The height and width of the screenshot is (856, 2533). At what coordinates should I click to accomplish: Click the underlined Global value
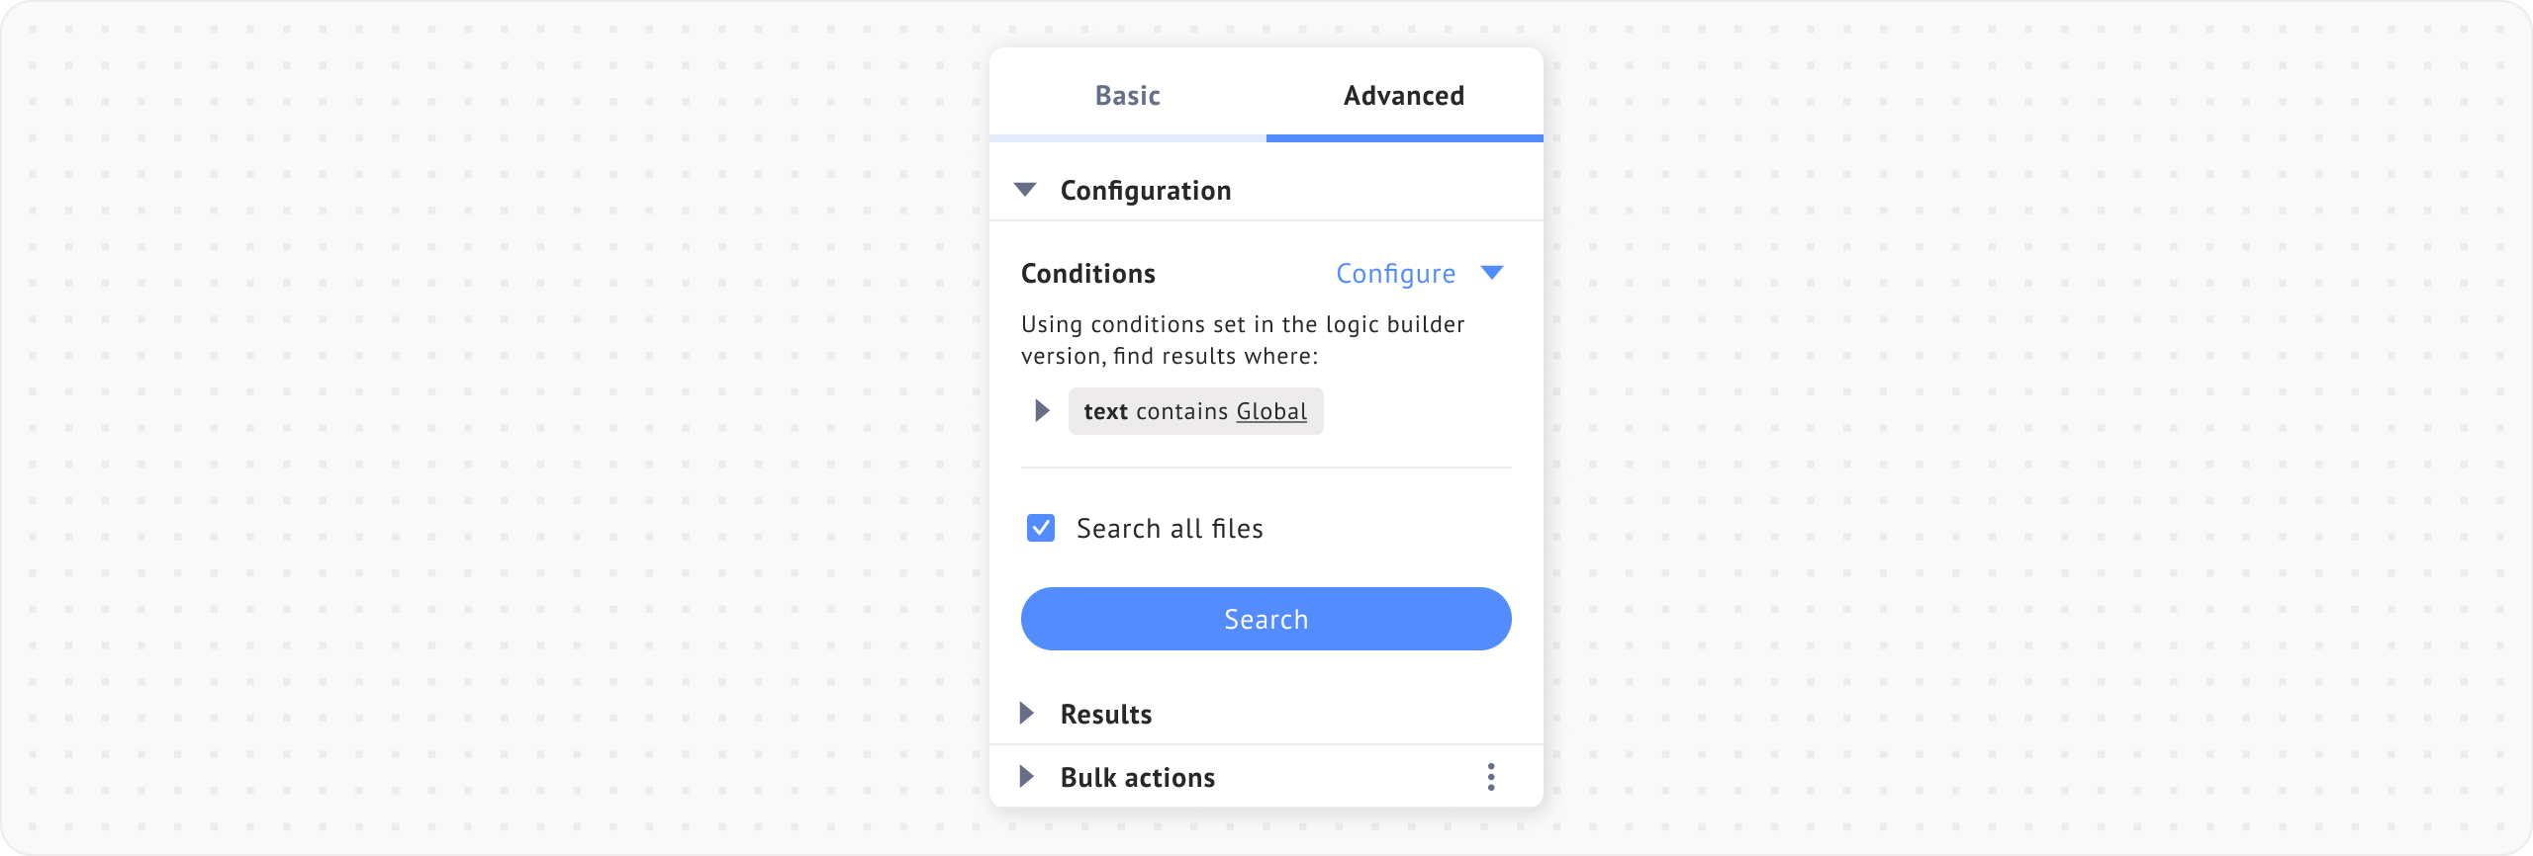point(1271,412)
